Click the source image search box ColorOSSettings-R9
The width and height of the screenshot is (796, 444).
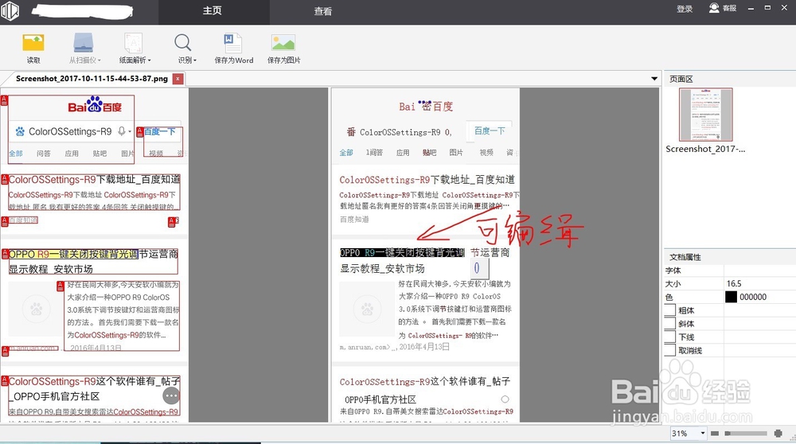(x=70, y=131)
